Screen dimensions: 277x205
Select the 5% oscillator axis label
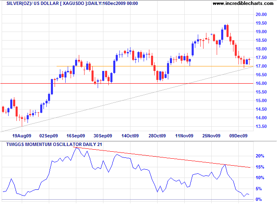[259, 189]
